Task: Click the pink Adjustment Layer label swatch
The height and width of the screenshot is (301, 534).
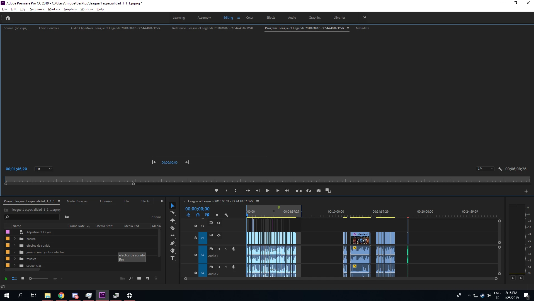Action: click(x=8, y=232)
